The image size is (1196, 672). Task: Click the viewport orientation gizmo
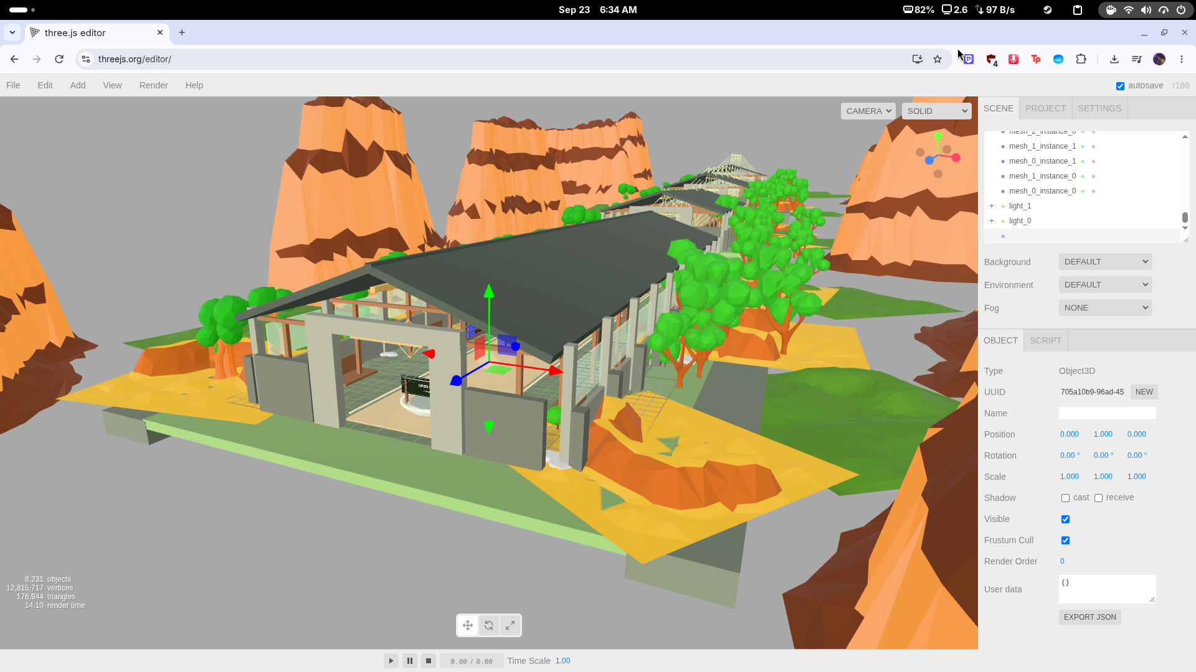[938, 155]
